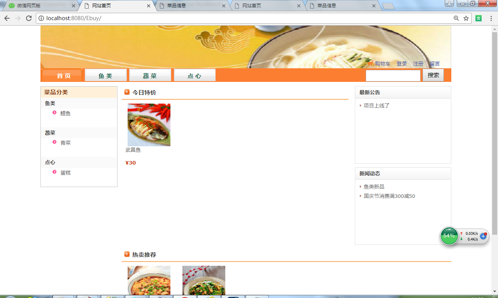
Task: Open the 国庆节消费满300减50 news item
Action: 389,196
